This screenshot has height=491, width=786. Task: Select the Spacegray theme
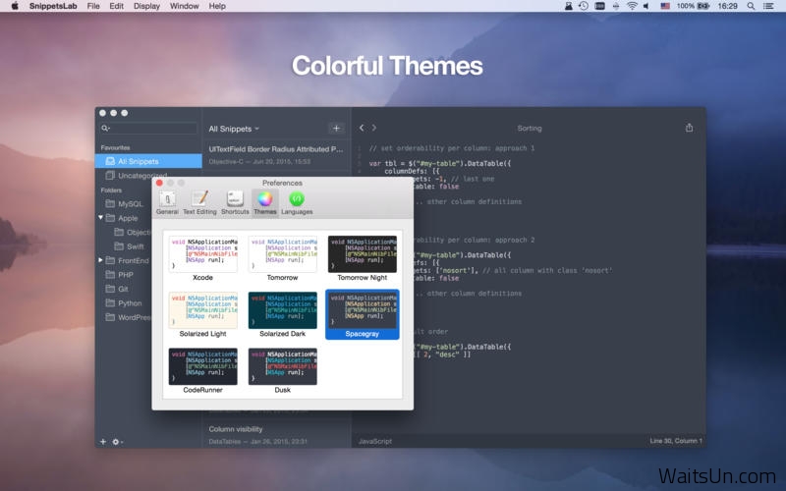[363, 314]
